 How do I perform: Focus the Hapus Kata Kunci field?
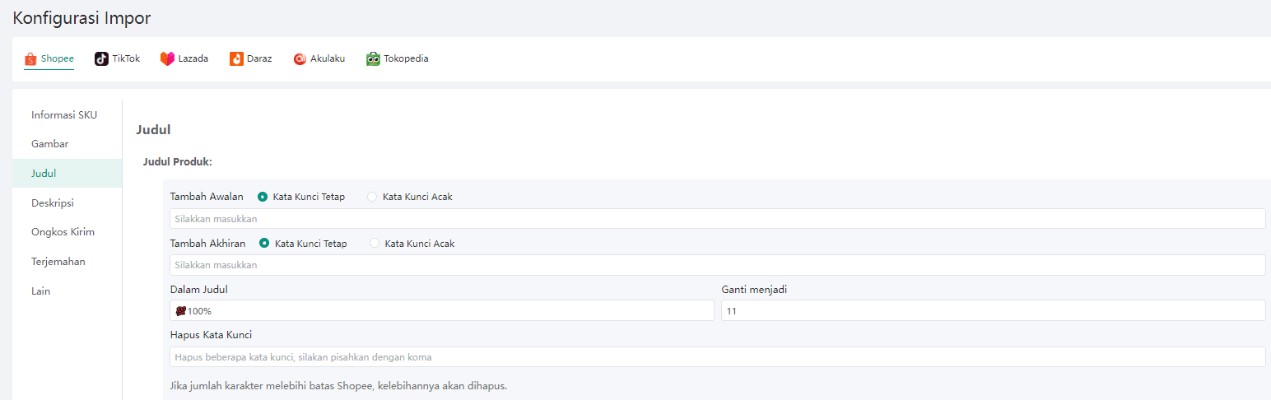(x=717, y=357)
